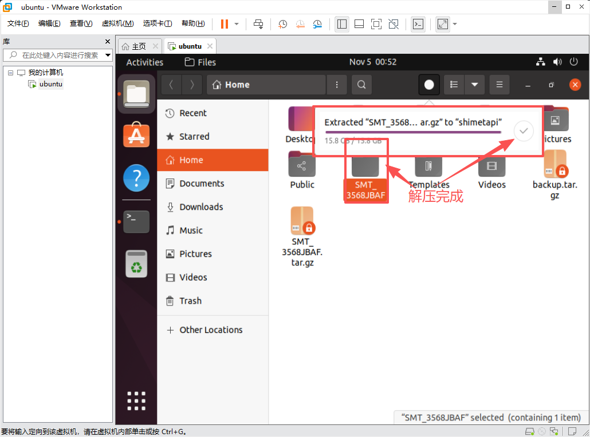Expand the power options dropdown arrow
This screenshot has width=590, height=437.
pos(237,24)
